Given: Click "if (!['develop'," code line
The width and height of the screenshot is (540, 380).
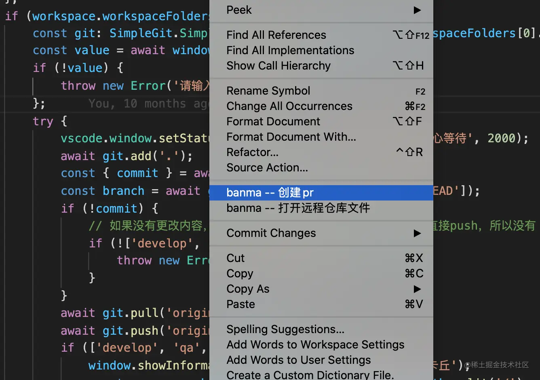Looking at the screenshot, I should tap(144, 243).
